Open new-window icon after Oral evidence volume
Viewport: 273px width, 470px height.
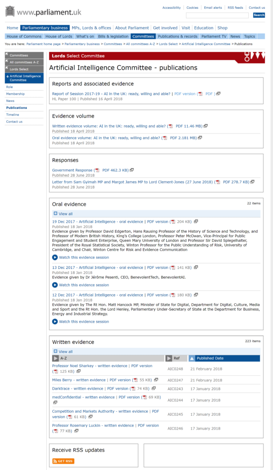(x=200, y=138)
